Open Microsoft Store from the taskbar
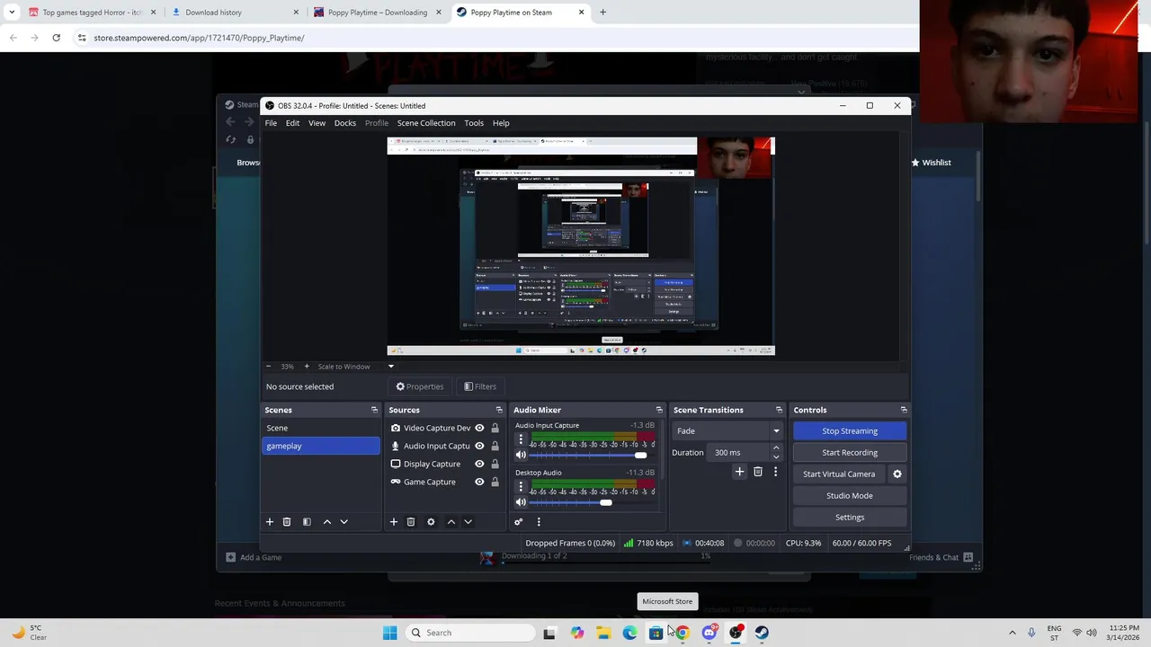The height and width of the screenshot is (647, 1151). 656,633
